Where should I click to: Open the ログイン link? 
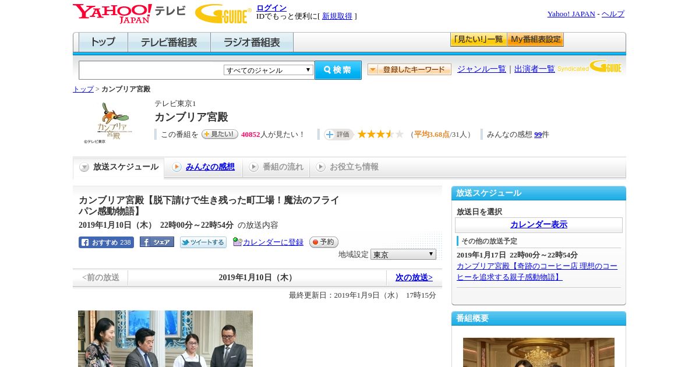[271, 8]
